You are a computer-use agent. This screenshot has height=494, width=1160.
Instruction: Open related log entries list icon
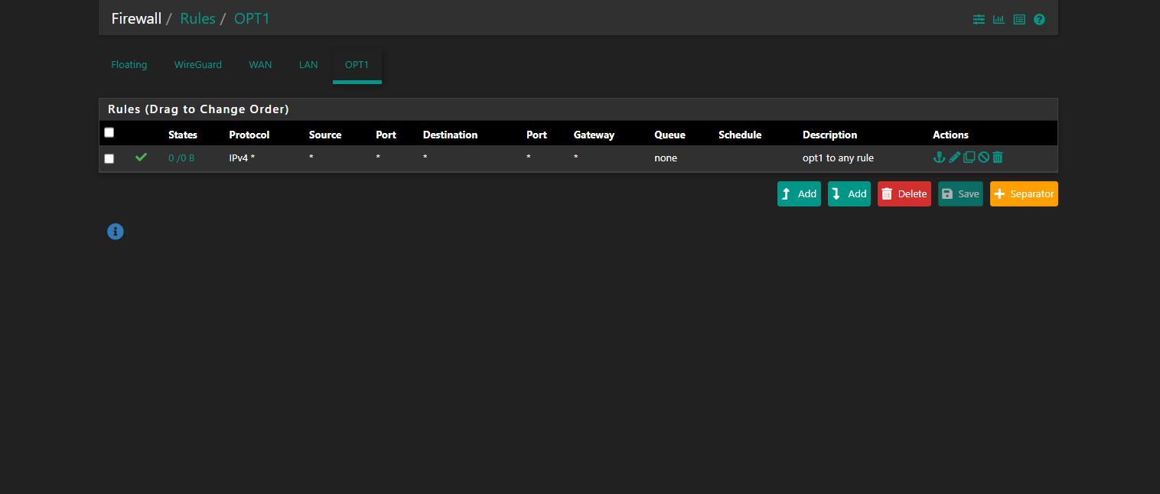[1019, 19]
